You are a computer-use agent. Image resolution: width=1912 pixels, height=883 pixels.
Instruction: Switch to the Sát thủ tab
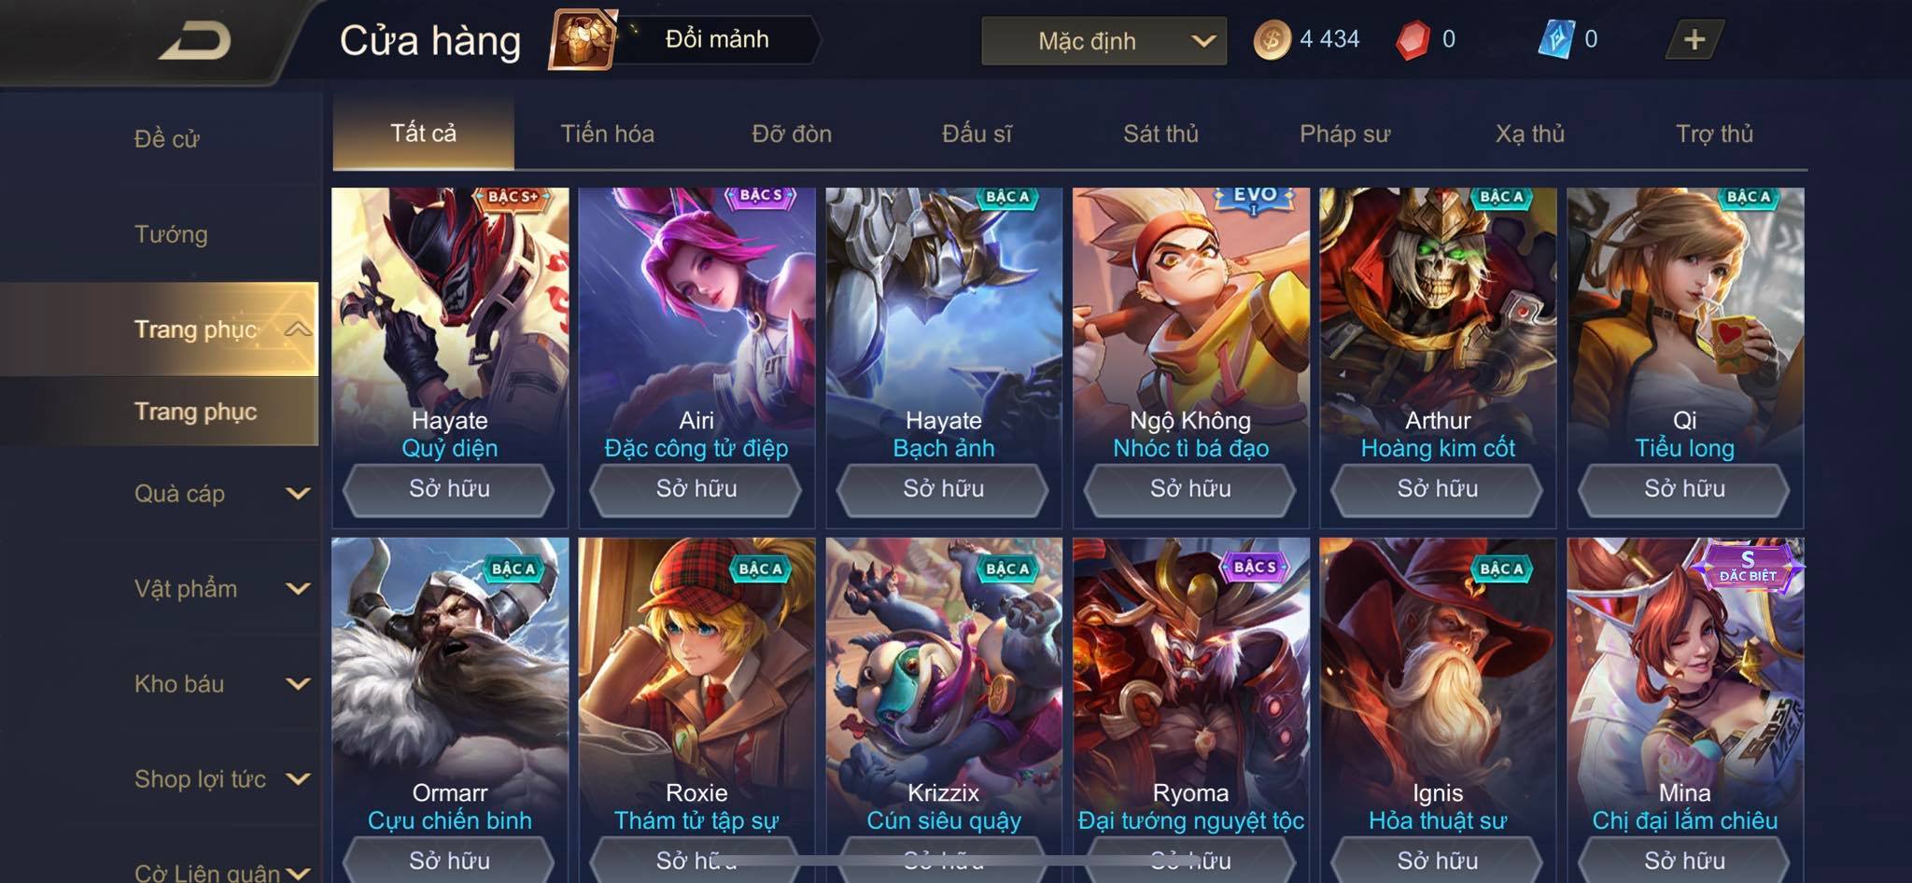point(1160,133)
